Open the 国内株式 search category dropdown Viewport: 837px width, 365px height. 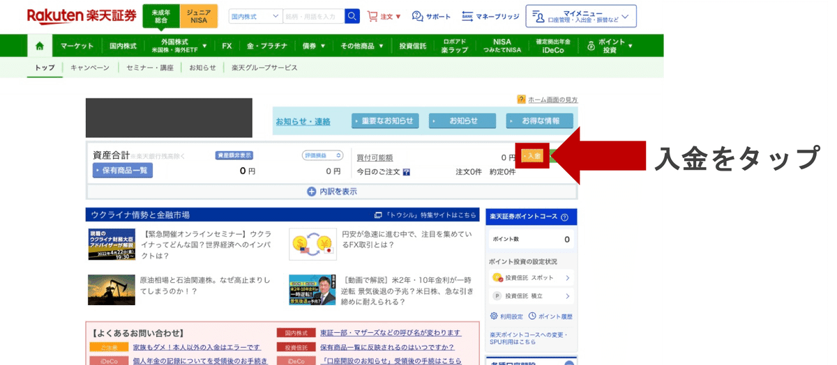255,16
